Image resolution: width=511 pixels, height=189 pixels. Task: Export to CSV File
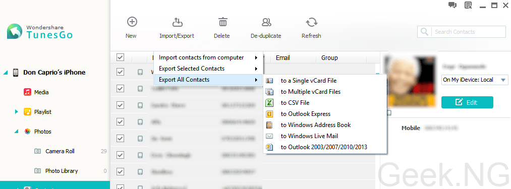pyautogui.click(x=325, y=103)
